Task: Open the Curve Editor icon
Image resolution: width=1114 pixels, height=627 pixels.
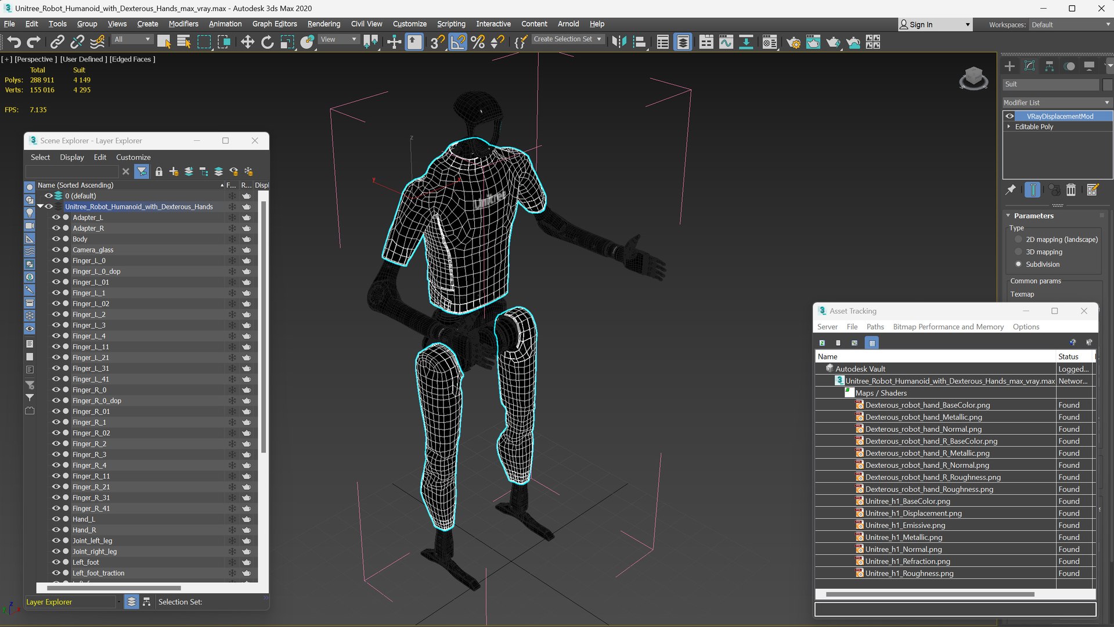Action: (726, 42)
